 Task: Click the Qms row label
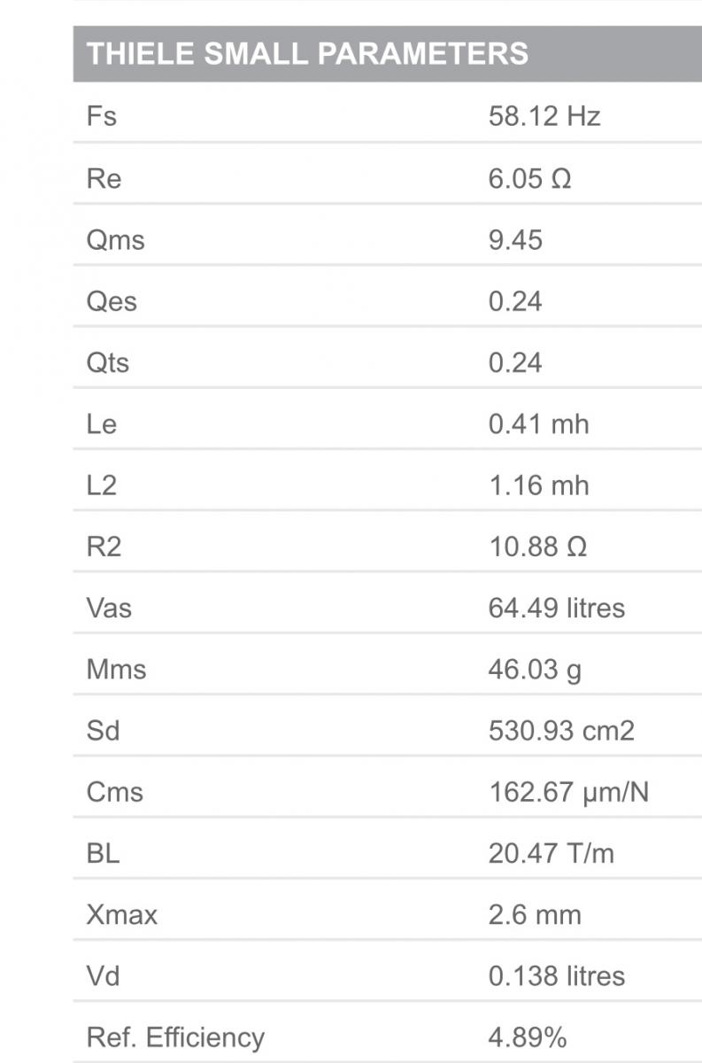pyautogui.click(x=115, y=240)
